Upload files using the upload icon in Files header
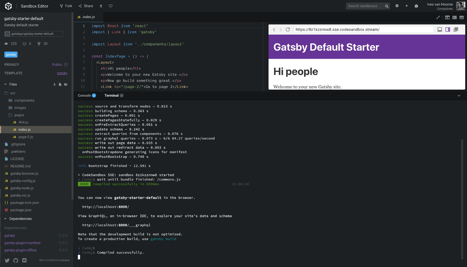Screen dimensions: 467x267 click(54, 84)
